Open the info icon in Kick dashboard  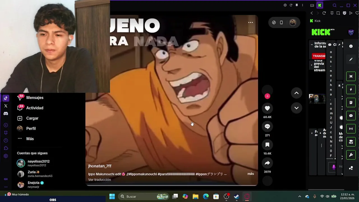[x=351, y=46]
